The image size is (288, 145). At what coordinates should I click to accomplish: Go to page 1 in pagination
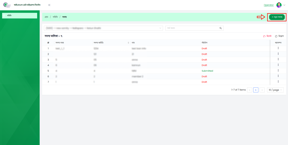(x=256, y=90)
